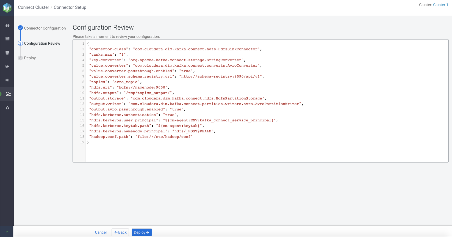
Task: Deploy the connector configuration
Action: pos(142,232)
